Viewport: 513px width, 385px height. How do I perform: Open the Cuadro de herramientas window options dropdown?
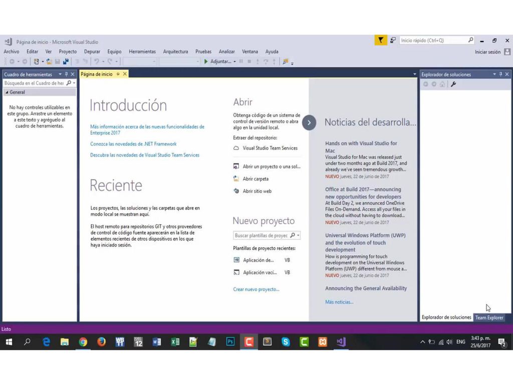[x=60, y=74]
